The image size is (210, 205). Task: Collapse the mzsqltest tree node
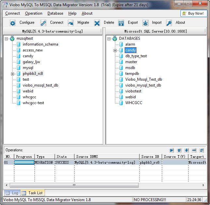point(6,39)
